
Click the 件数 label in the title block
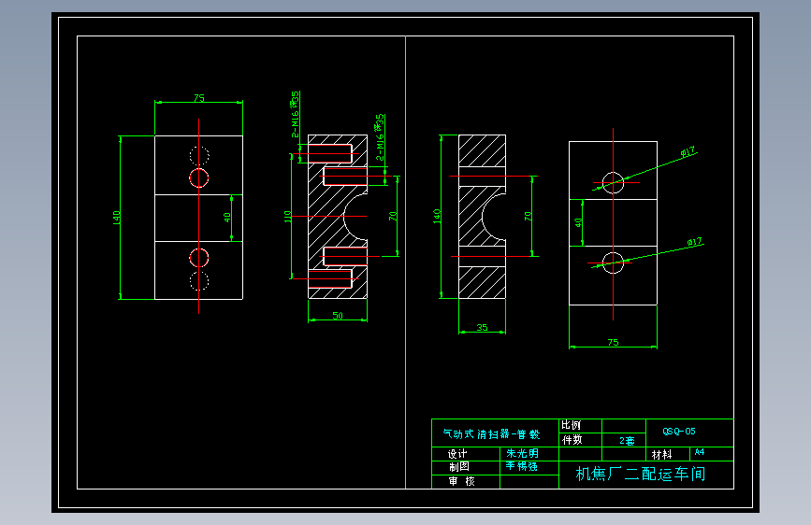point(572,440)
